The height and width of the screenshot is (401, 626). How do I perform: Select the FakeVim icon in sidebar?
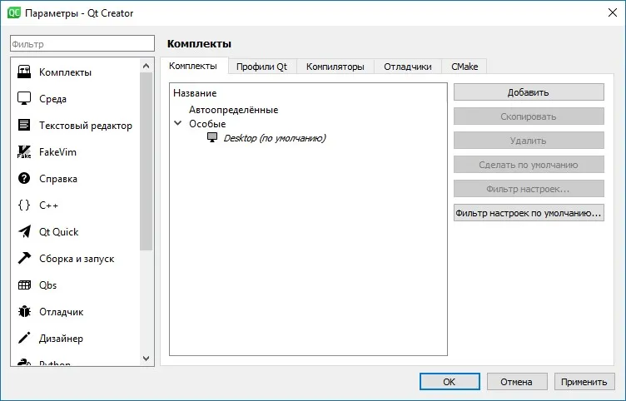(x=24, y=152)
